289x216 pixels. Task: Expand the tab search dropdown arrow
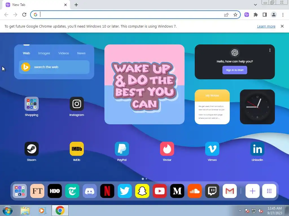tap(255, 5)
